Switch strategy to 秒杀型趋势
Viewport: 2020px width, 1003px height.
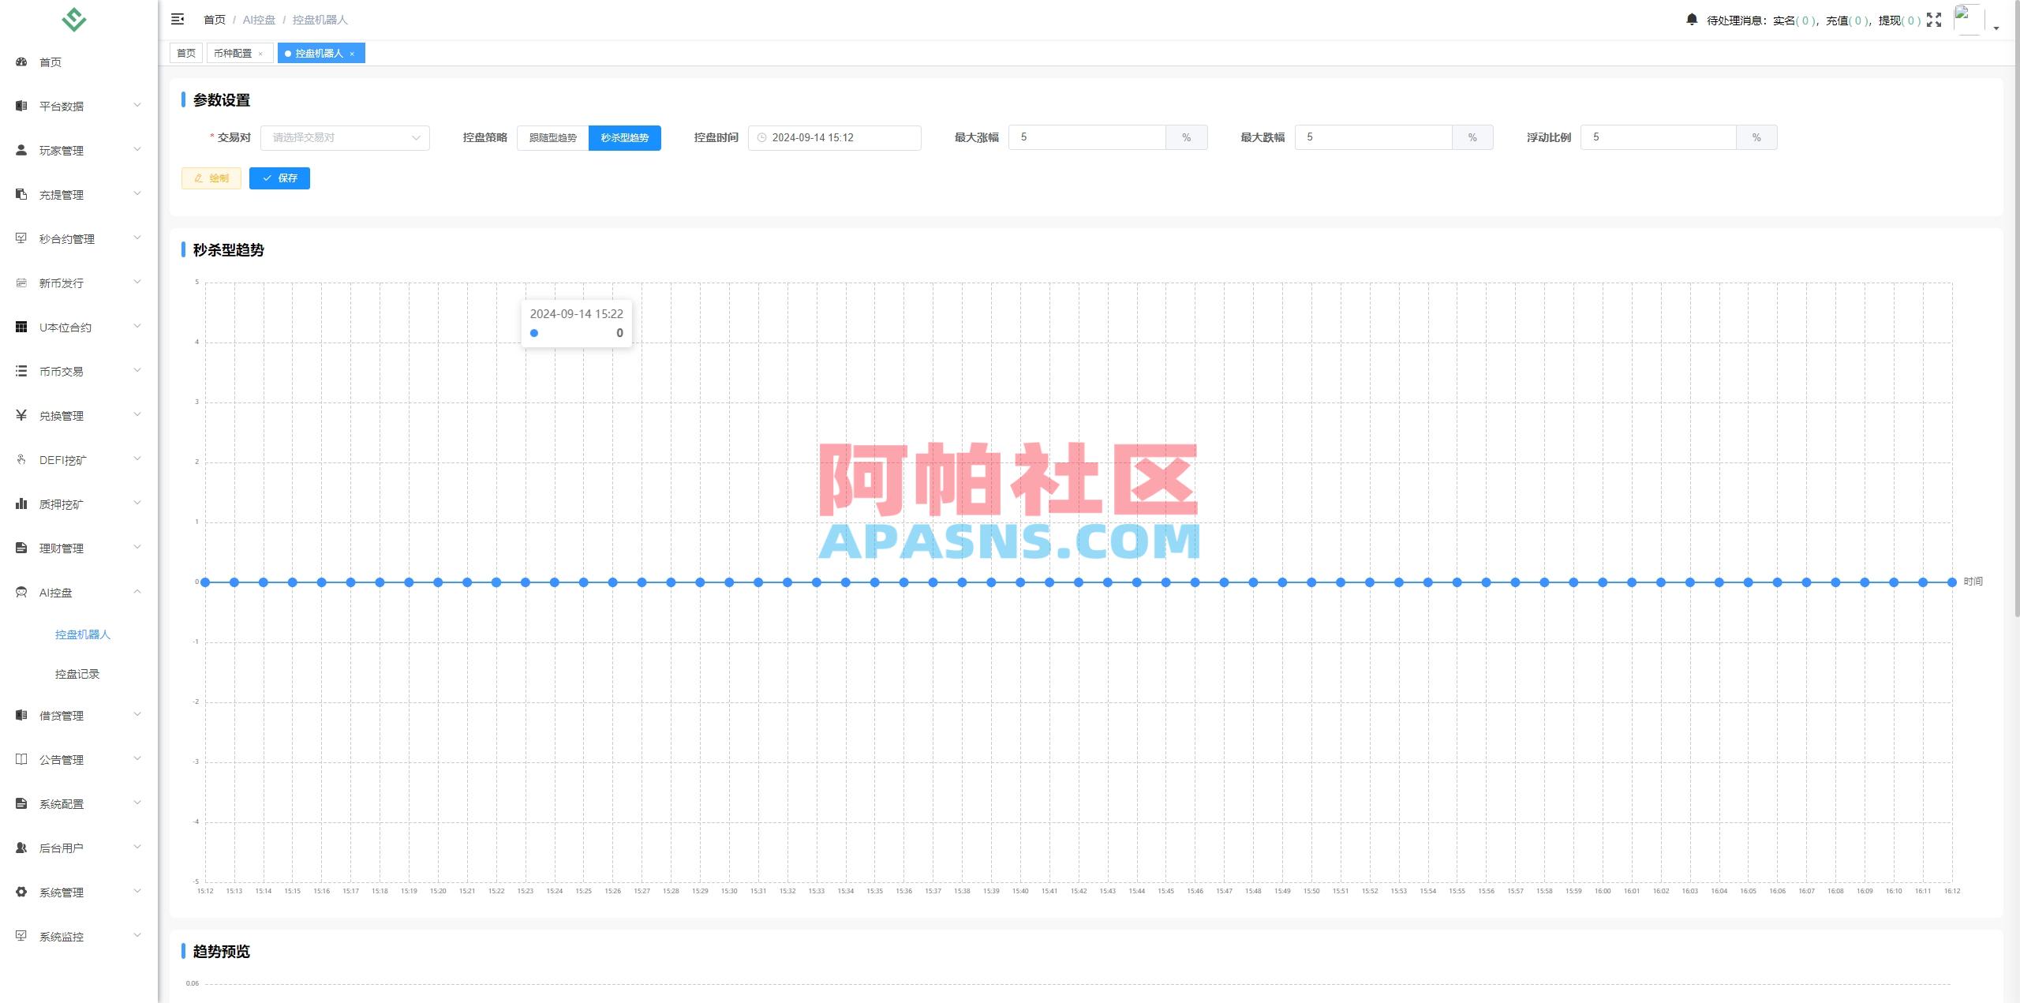[625, 137]
